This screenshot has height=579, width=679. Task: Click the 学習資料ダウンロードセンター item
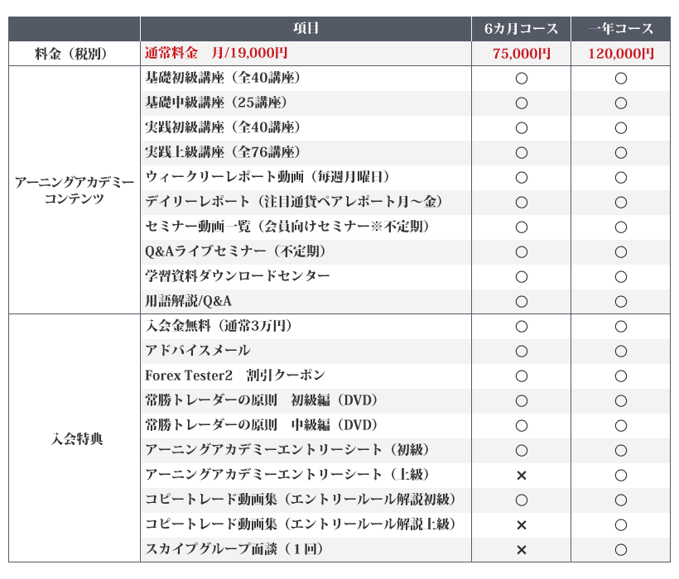pos(237,276)
